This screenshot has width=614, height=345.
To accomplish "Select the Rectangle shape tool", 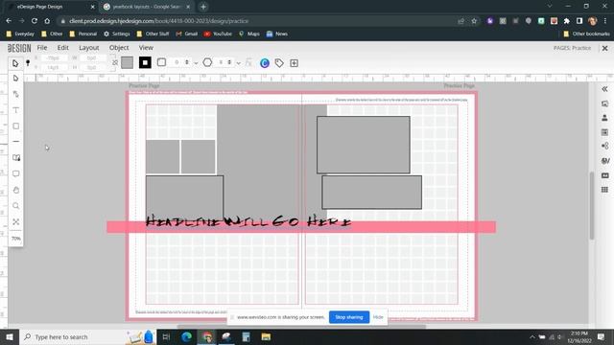I will (15, 126).
